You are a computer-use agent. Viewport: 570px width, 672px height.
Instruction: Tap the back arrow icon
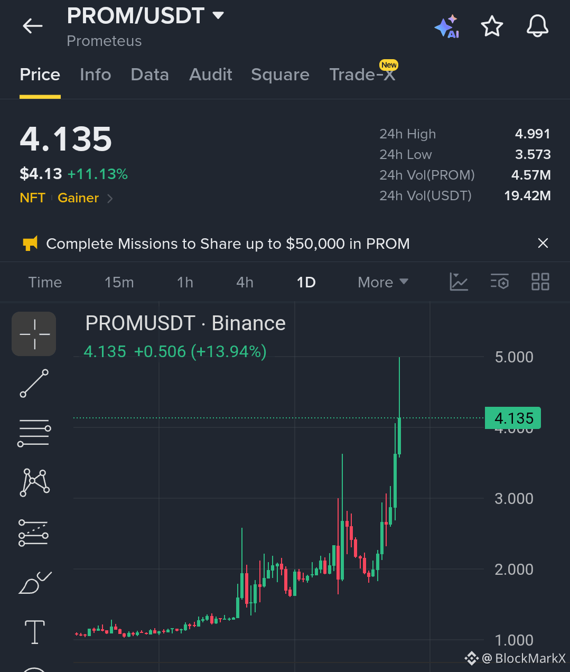point(32,25)
